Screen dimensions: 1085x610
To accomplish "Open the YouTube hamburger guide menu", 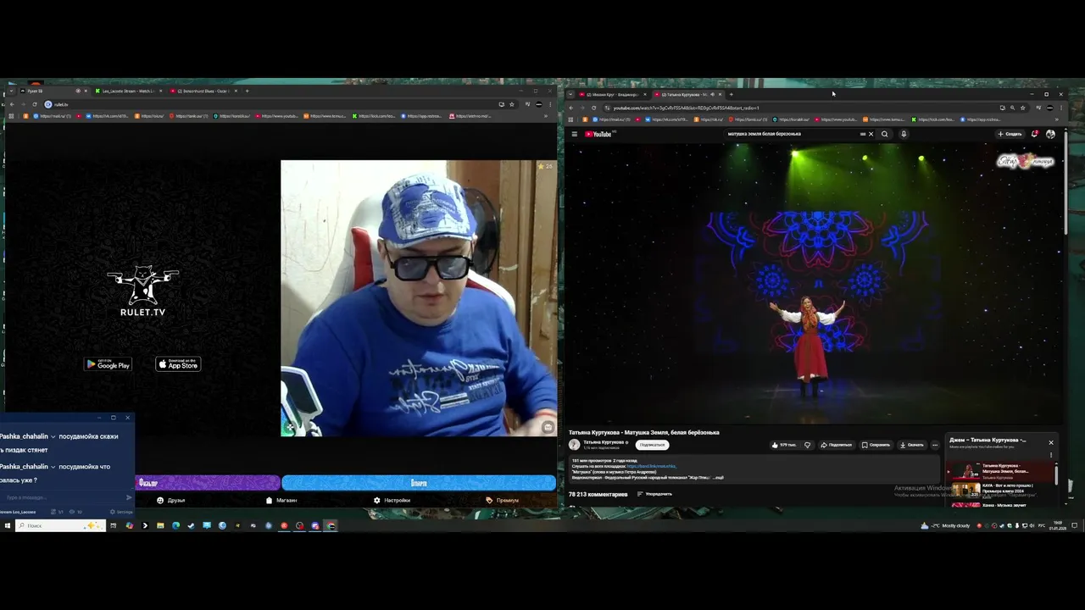I will [x=574, y=134].
